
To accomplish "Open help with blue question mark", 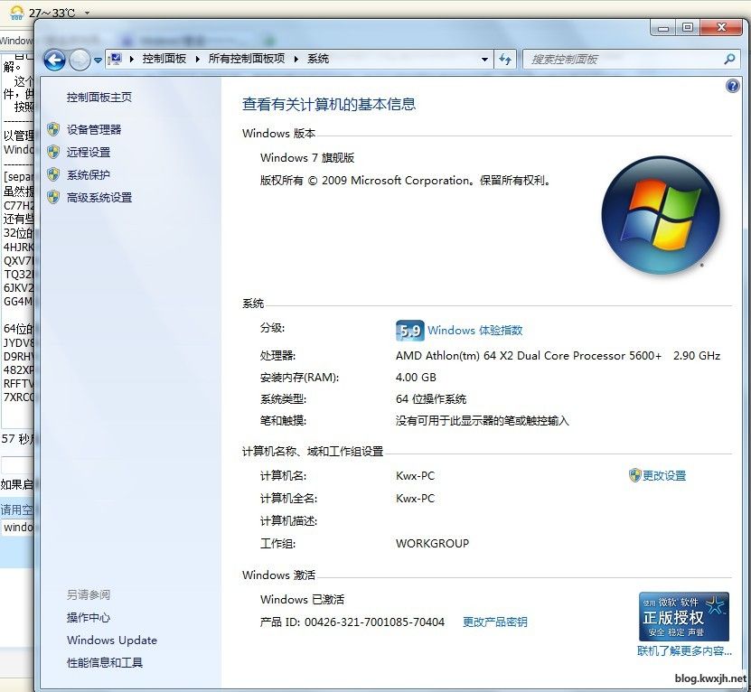I will 732,86.
